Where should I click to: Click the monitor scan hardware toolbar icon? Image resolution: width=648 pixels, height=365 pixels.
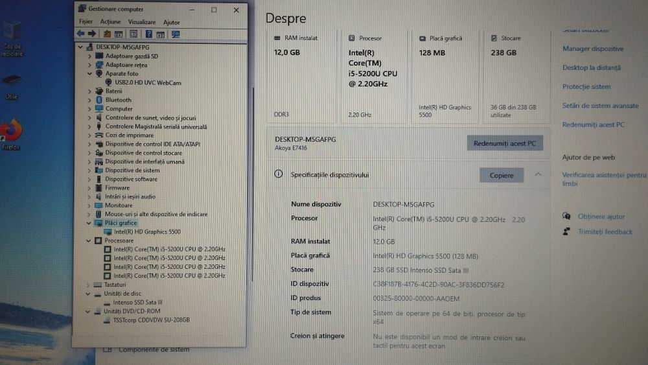coord(176,34)
